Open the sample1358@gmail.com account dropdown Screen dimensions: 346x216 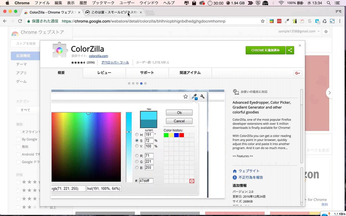coord(299,31)
